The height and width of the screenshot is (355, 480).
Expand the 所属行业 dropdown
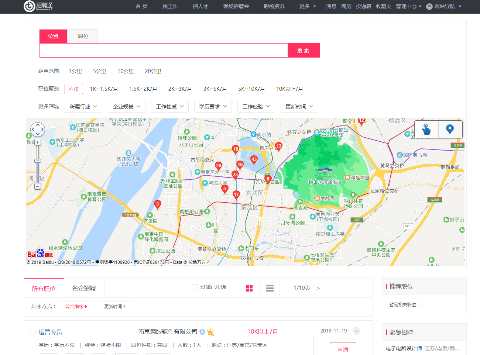[83, 107]
